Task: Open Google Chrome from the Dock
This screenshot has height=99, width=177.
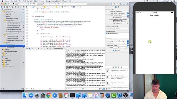Action: (49, 95)
